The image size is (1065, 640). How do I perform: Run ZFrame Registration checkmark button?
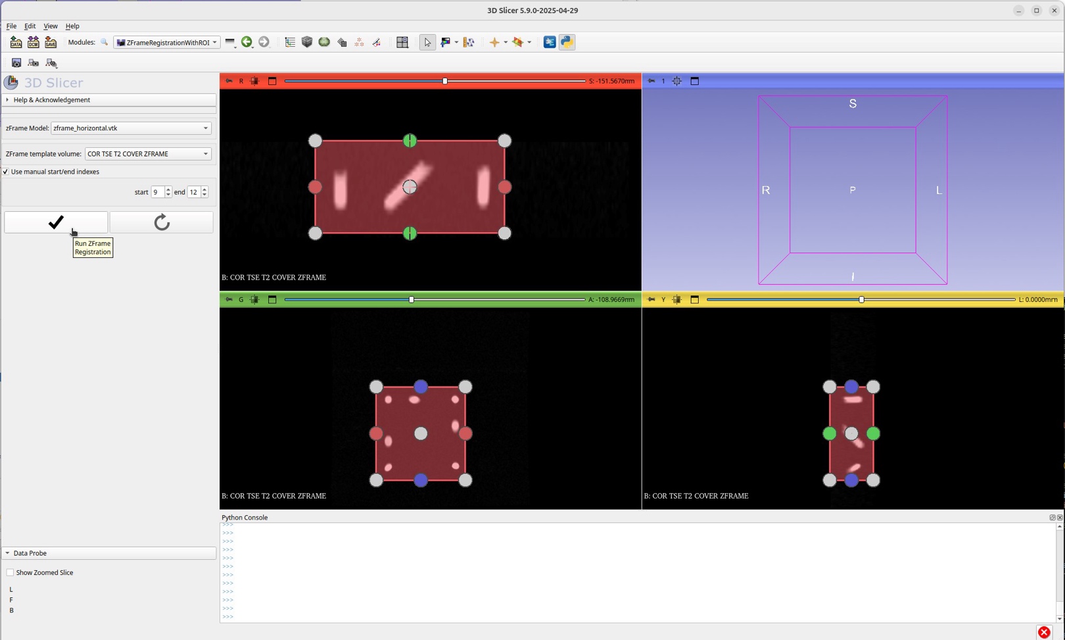click(56, 222)
